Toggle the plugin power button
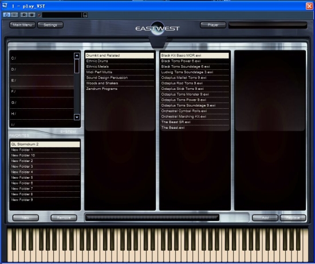This screenshot has width=315, height=264. [6, 15]
